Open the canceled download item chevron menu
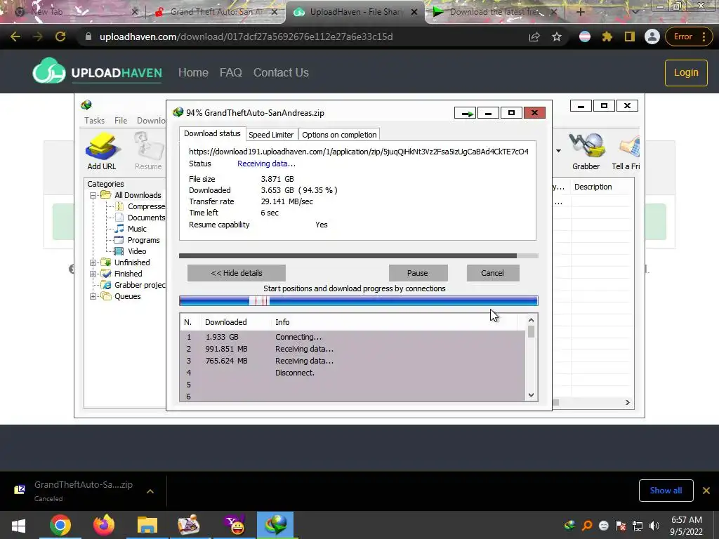The width and height of the screenshot is (719, 539). (x=150, y=491)
